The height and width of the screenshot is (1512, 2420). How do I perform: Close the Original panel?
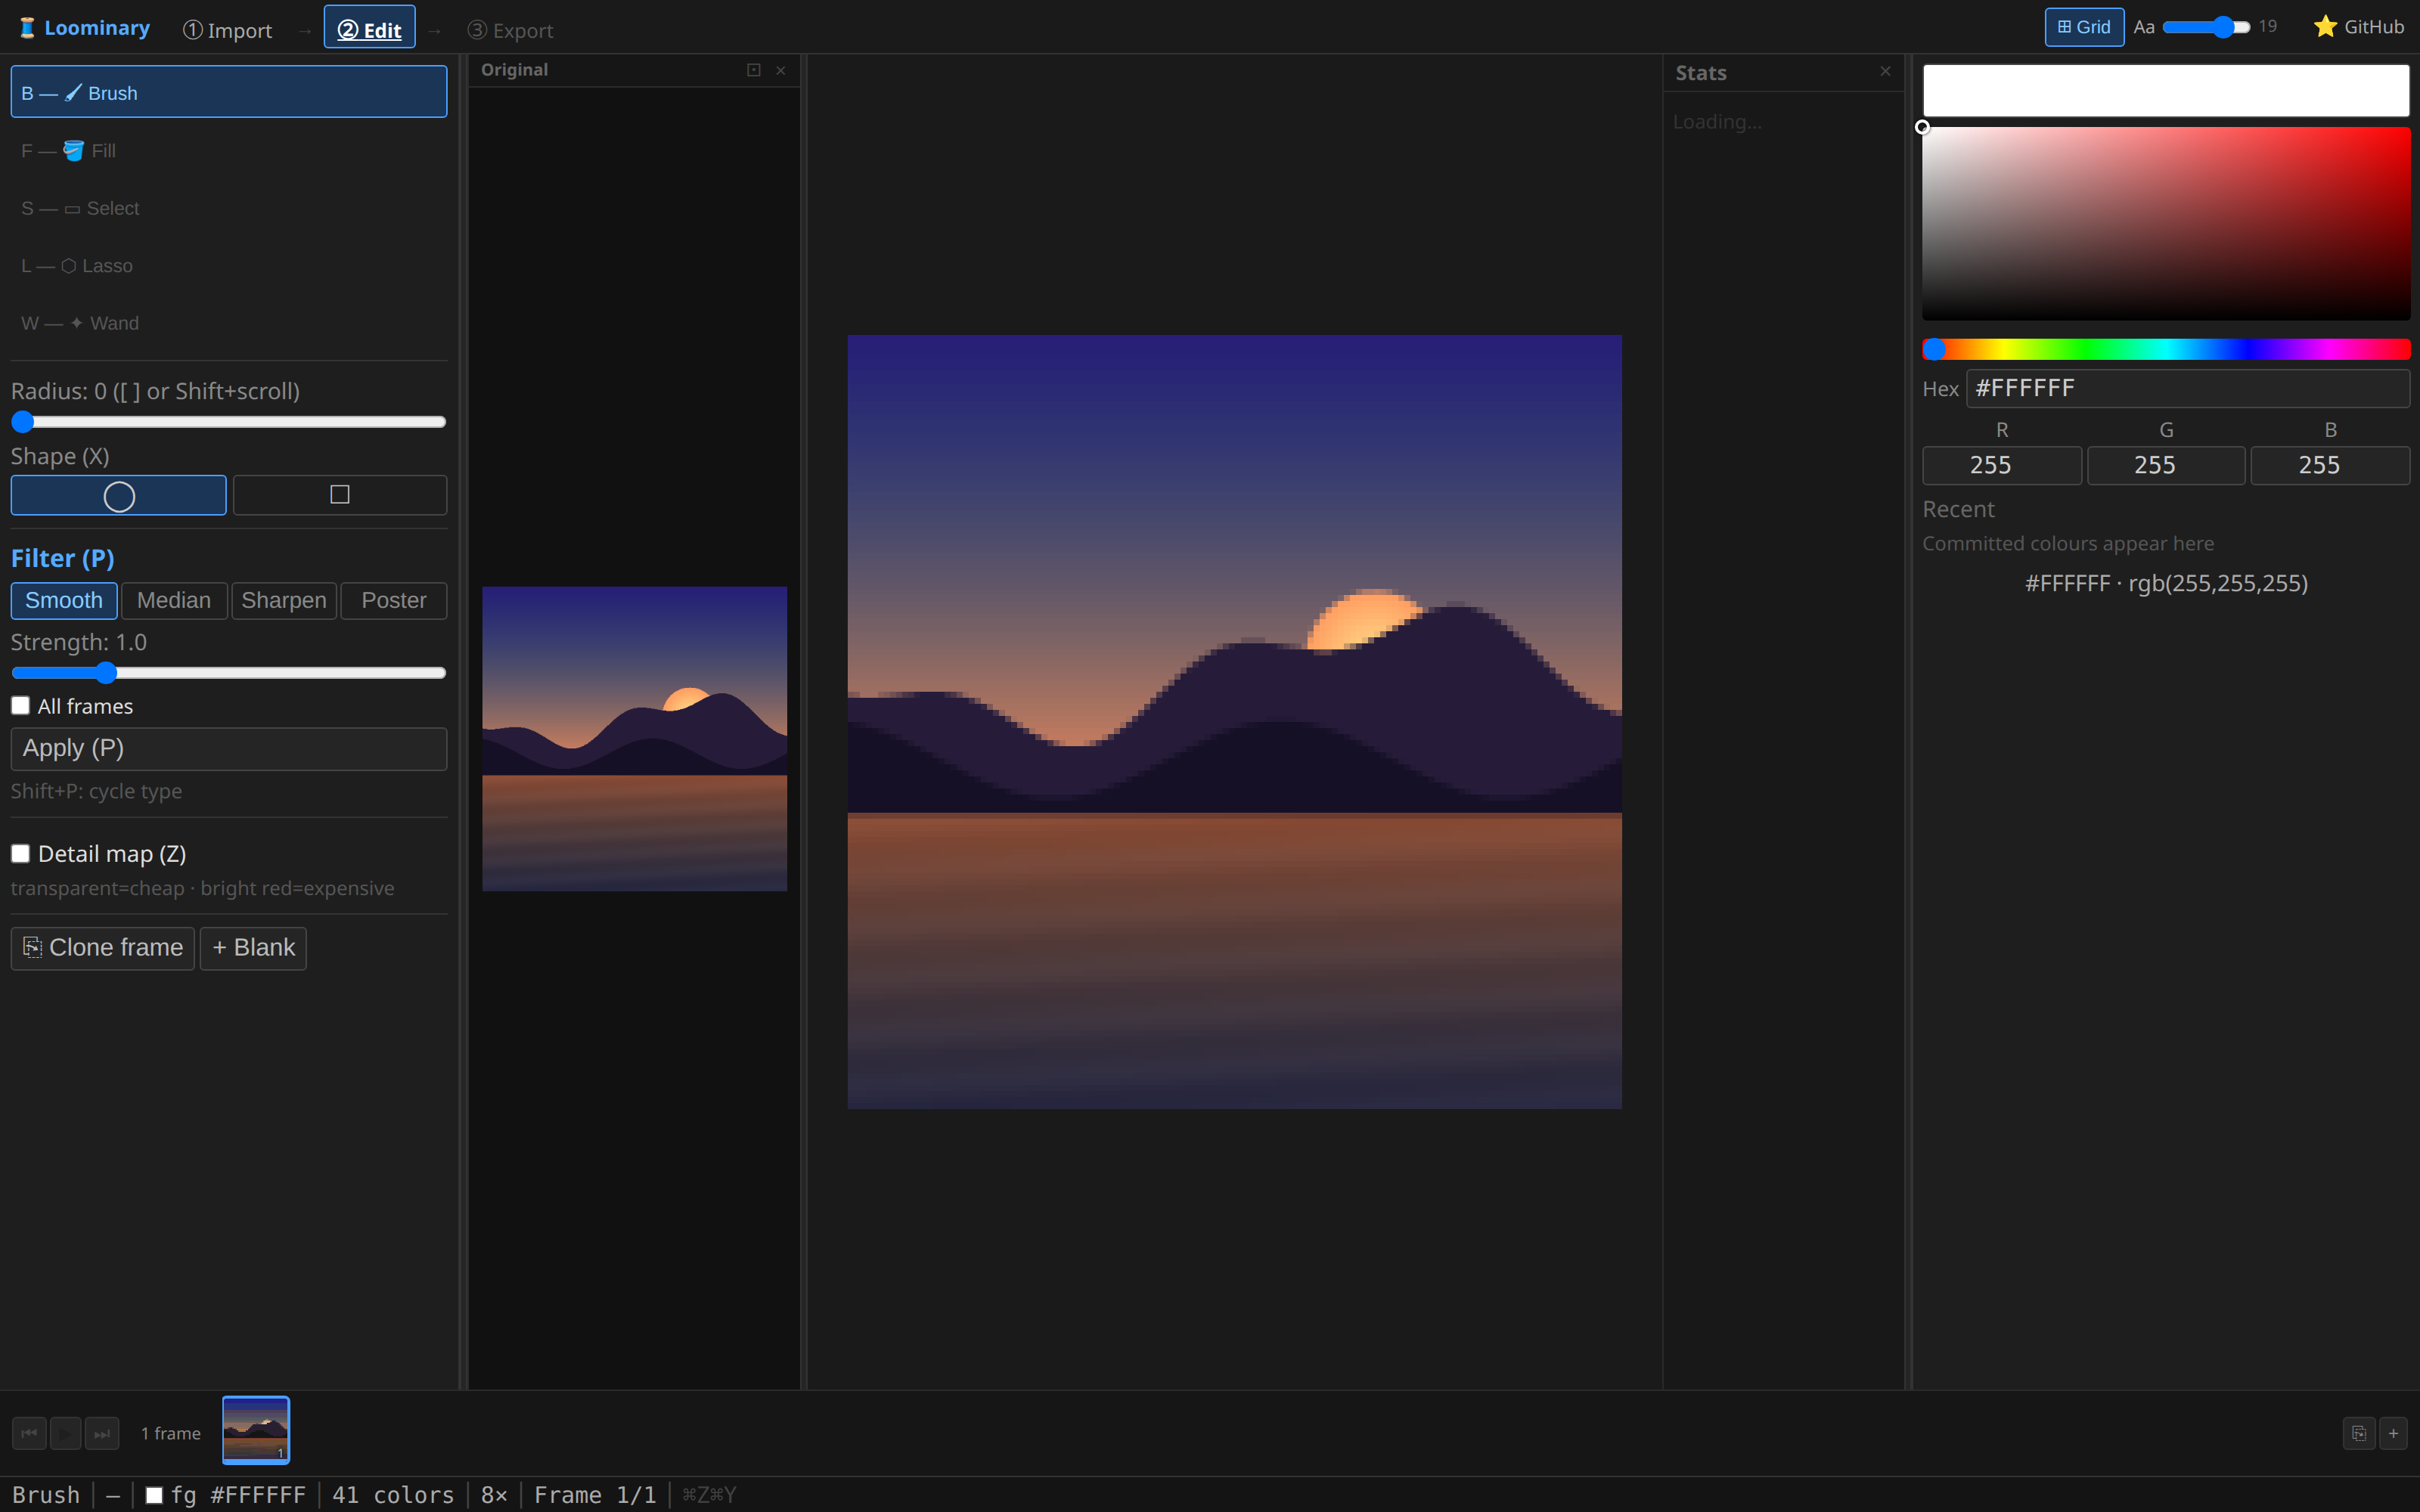(x=781, y=70)
